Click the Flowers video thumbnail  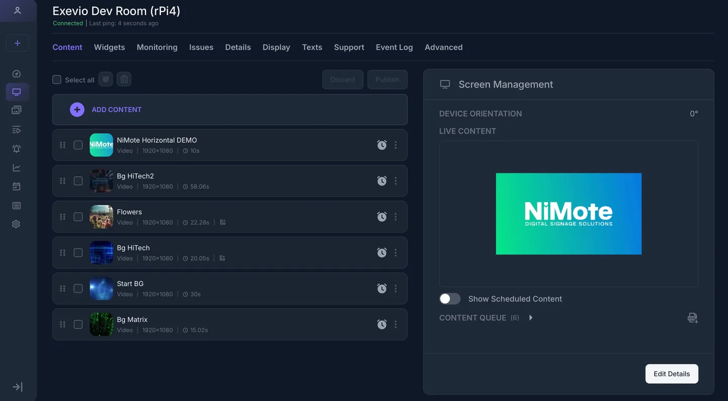click(101, 217)
